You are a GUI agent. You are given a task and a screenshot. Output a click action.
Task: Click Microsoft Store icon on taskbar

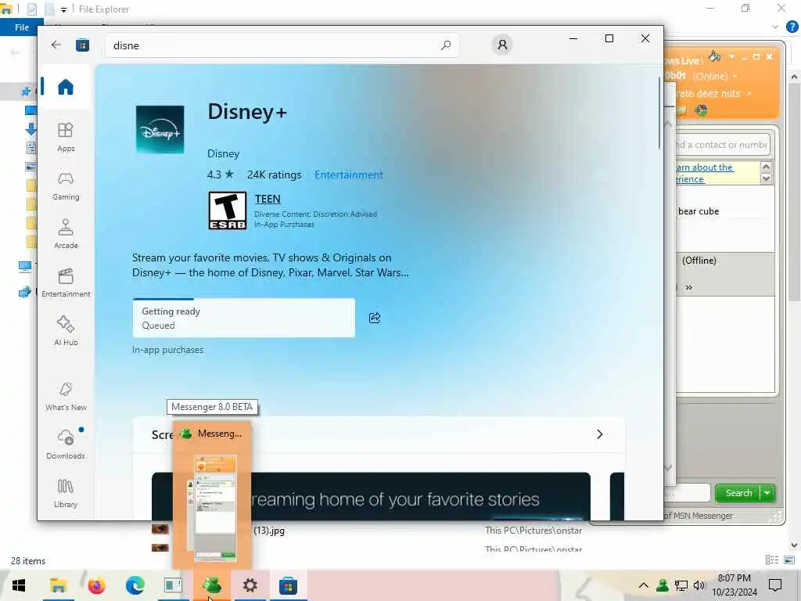click(x=288, y=585)
